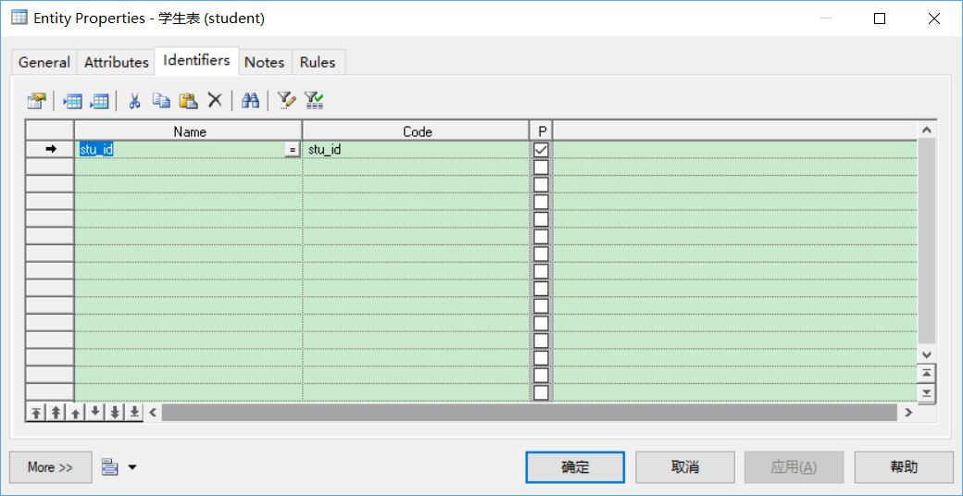Open the Properties tool in the toolbar
Screen dimensions: 963x496
click(x=37, y=101)
